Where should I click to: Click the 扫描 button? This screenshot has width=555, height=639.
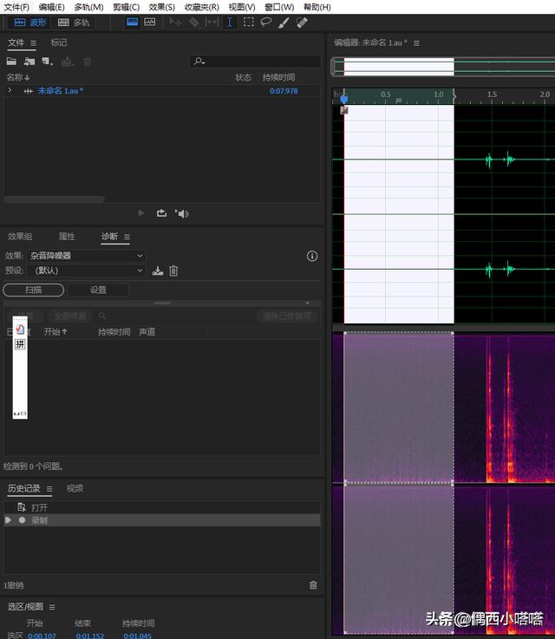click(33, 290)
